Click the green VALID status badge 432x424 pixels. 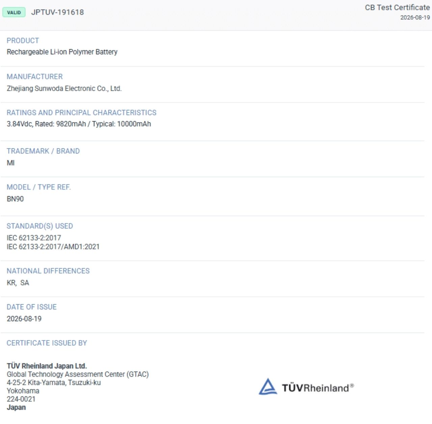(x=14, y=12)
